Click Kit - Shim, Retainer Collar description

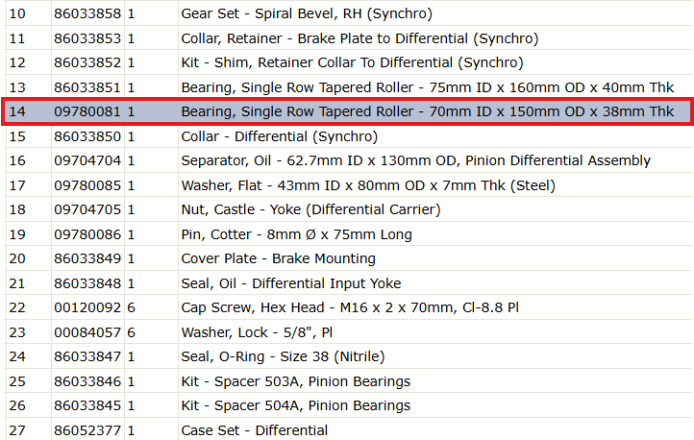tap(352, 62)
